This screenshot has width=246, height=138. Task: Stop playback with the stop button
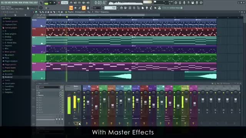[x=55, y=3]
